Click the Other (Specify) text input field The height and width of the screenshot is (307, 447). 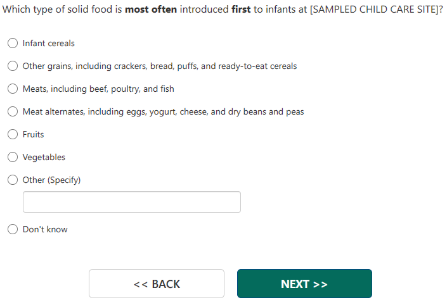coord(131,202)
